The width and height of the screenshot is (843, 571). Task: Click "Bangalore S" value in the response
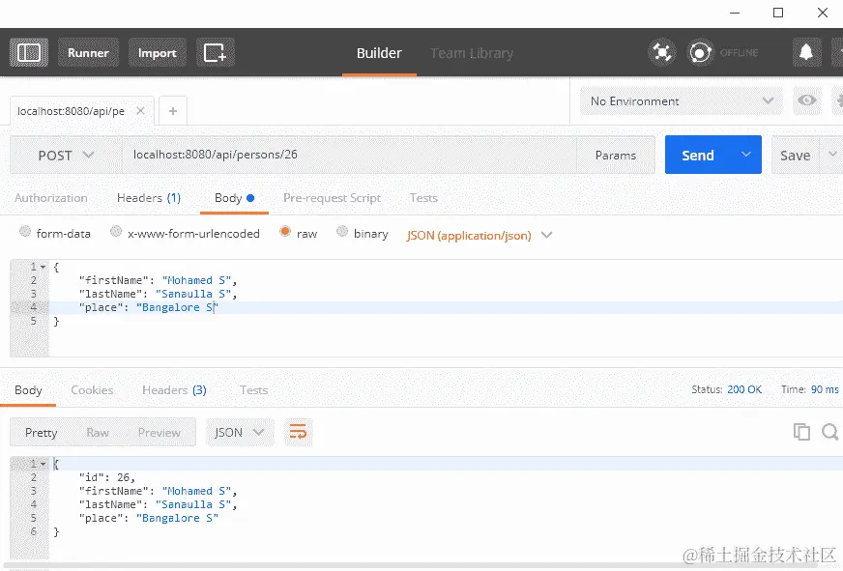[x=177, y=519]
